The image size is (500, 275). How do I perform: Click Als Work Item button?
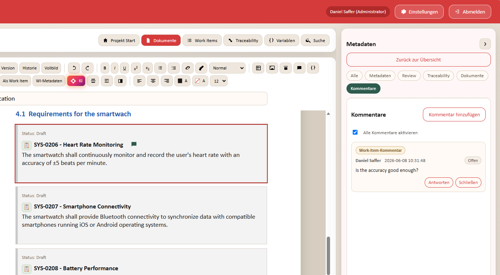tap(15, 81)
